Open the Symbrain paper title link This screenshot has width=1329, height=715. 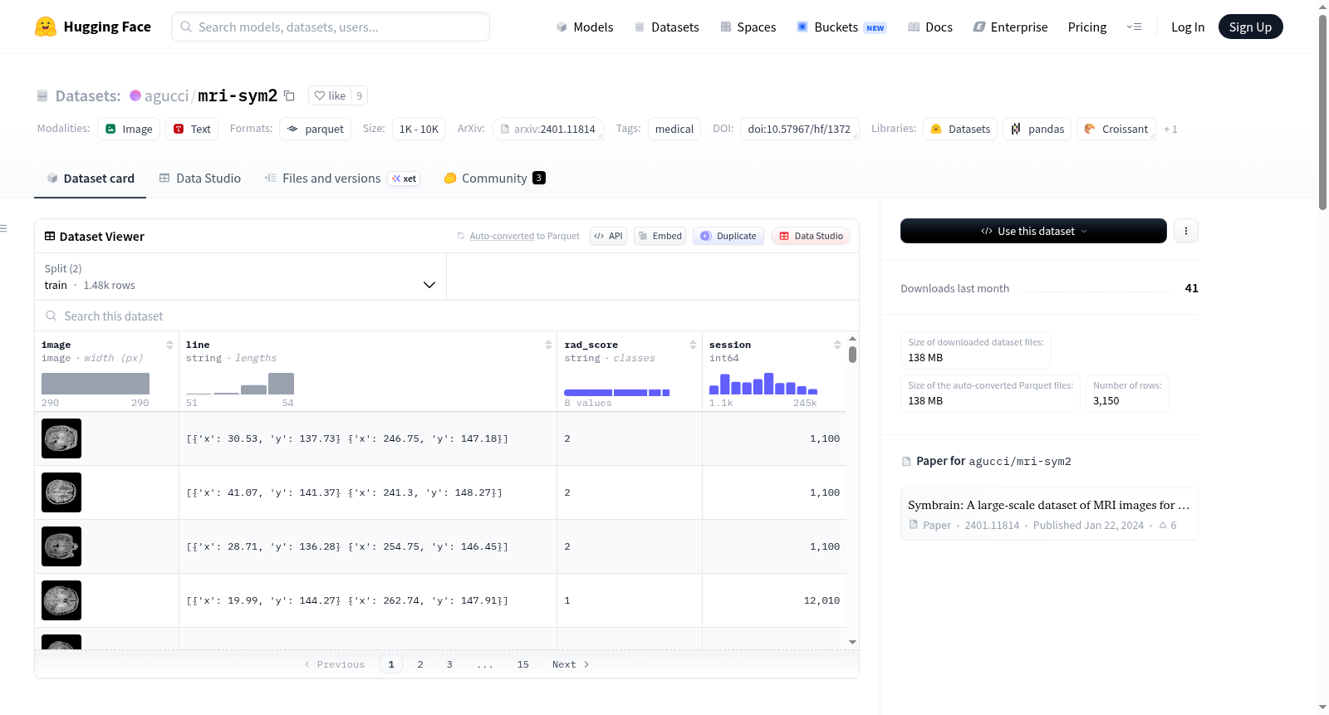tap(1048, 505)
